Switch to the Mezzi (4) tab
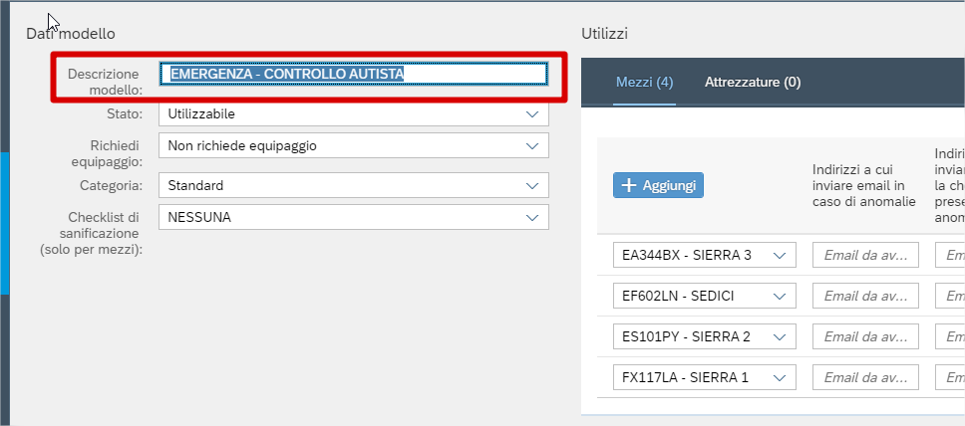The height and width of the screenshot is (426, 965). point(645,82)
